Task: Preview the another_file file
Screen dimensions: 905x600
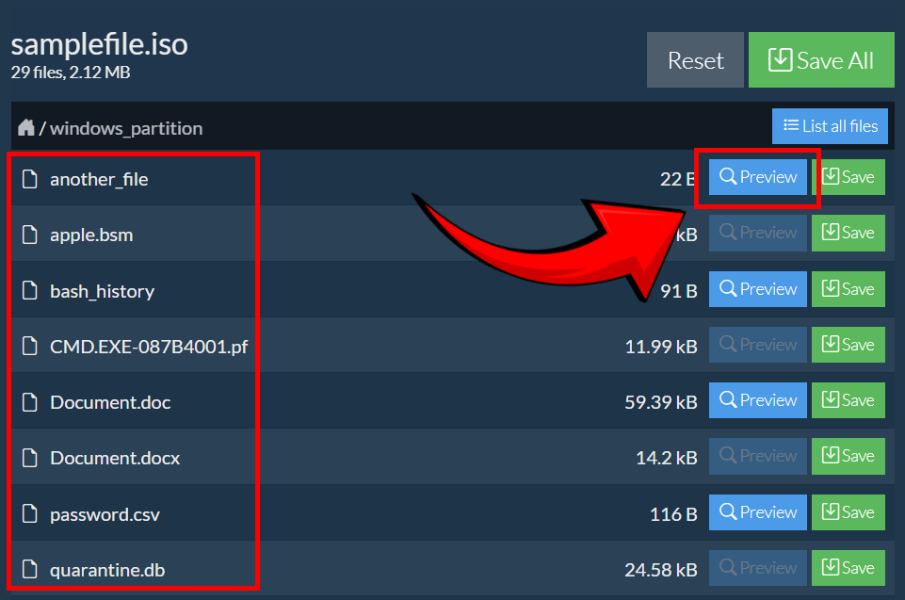Action: pos(757,176)
